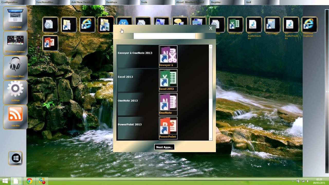Click the volume speaker icon in system tray

(308, 181)
